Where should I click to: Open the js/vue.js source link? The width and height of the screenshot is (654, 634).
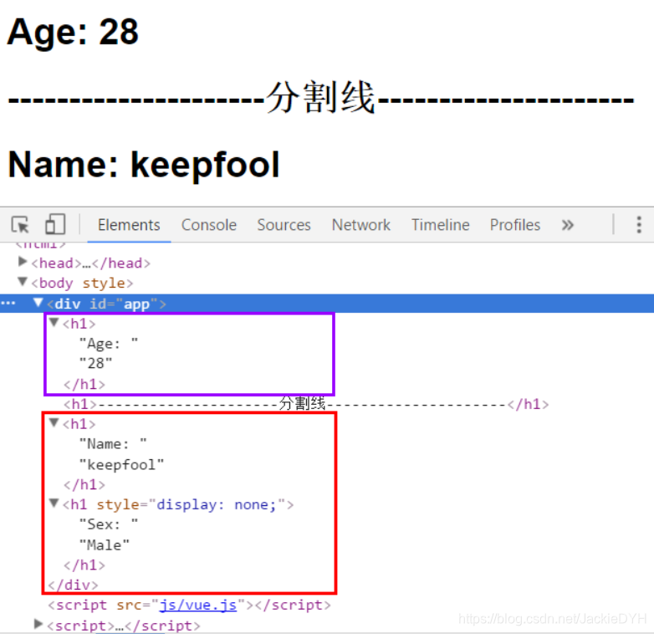pyautogui.click(x=198, y=605)
